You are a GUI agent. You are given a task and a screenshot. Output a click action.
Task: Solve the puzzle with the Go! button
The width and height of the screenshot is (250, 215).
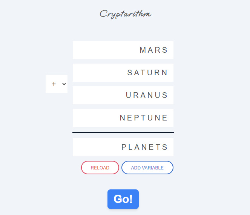tap(123, 199)
